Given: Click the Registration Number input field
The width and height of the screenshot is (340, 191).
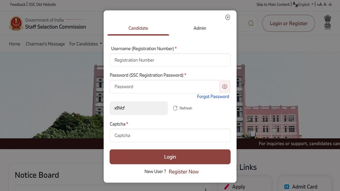Looking at the screenshot, I should pos(170,60).
